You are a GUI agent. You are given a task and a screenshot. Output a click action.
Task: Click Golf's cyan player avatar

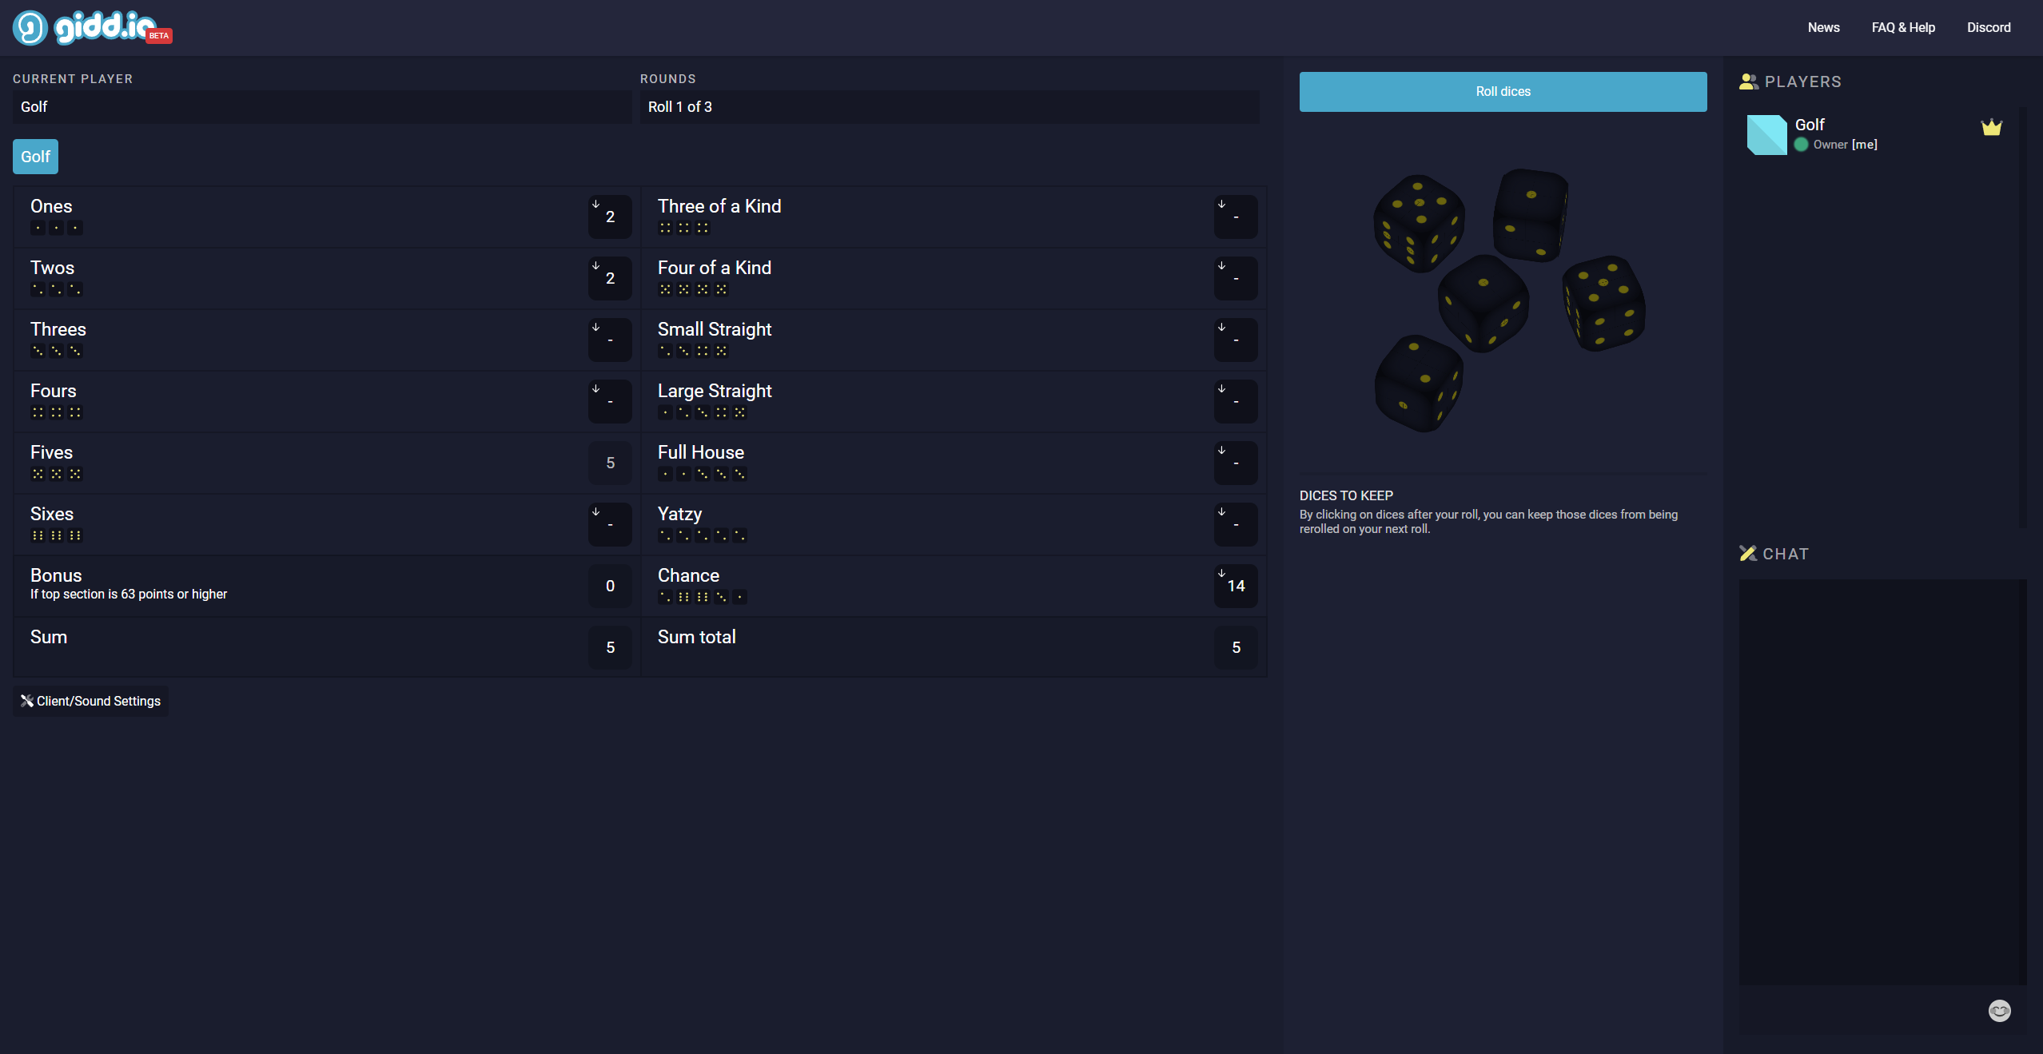click(x=1766, y=134)
